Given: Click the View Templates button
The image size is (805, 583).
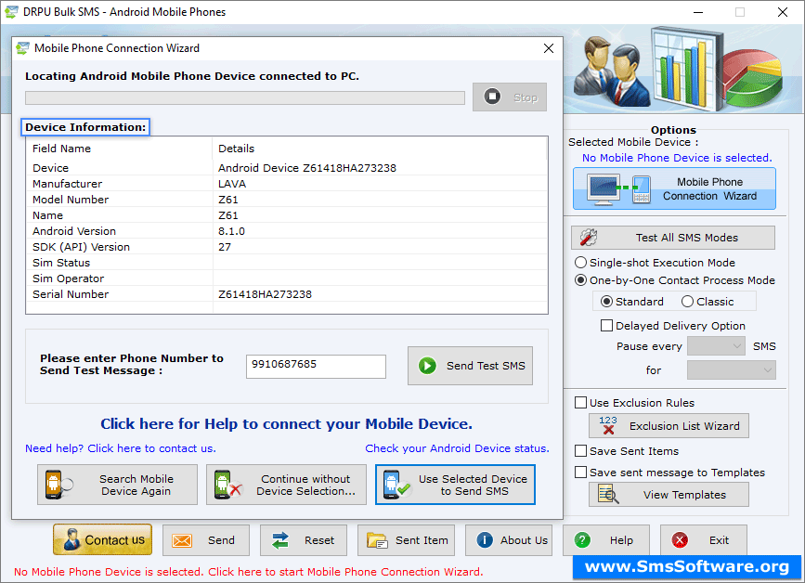Looking at the screenshot, I should click(x=669, y=495).
